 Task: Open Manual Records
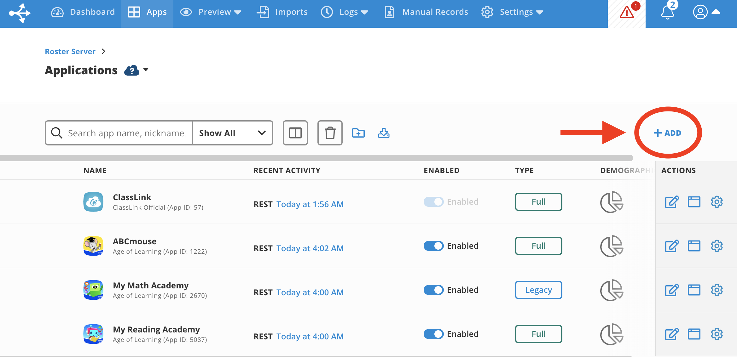tap(426, 12)
